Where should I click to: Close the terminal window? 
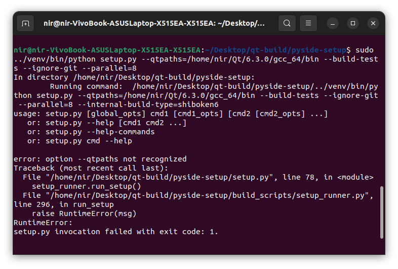373,23
